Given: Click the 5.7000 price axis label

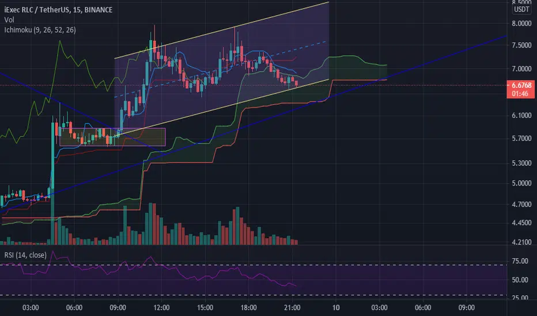Looking at the screenshot, I should tap(521, 138).
